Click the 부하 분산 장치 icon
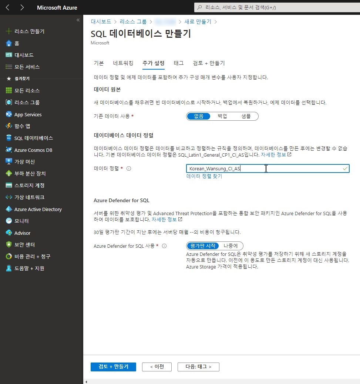This screenshot has height=384, width=360. coord(9,174)
